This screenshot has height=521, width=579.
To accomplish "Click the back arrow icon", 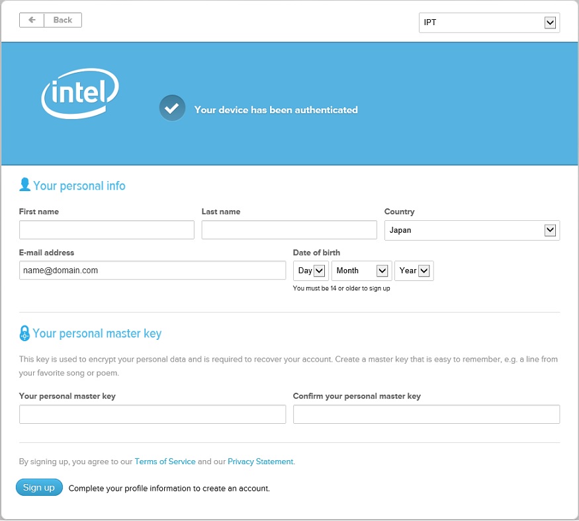I will (x=32, y=20).
